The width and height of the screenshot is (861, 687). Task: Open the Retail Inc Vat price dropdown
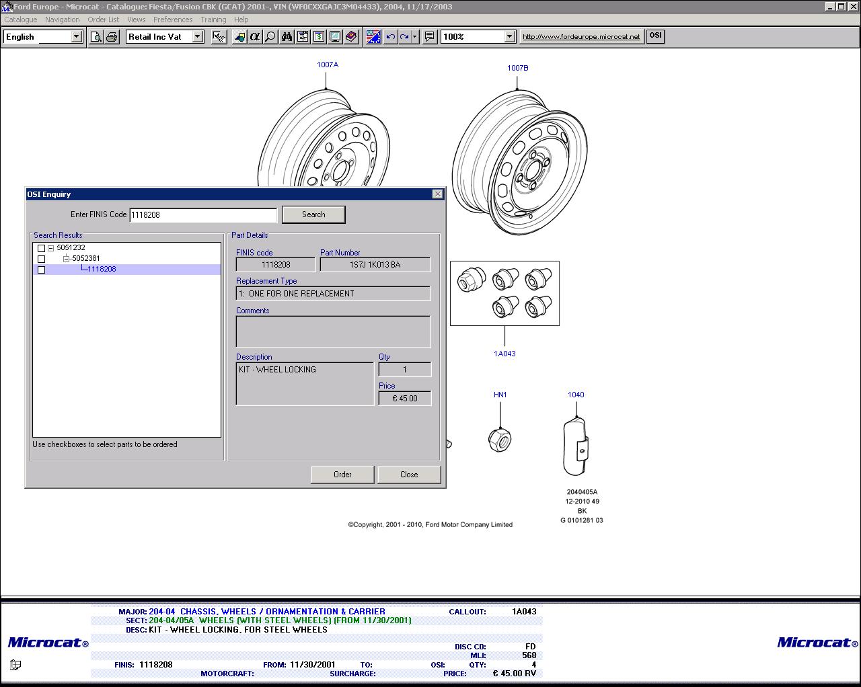coord(198,37)
